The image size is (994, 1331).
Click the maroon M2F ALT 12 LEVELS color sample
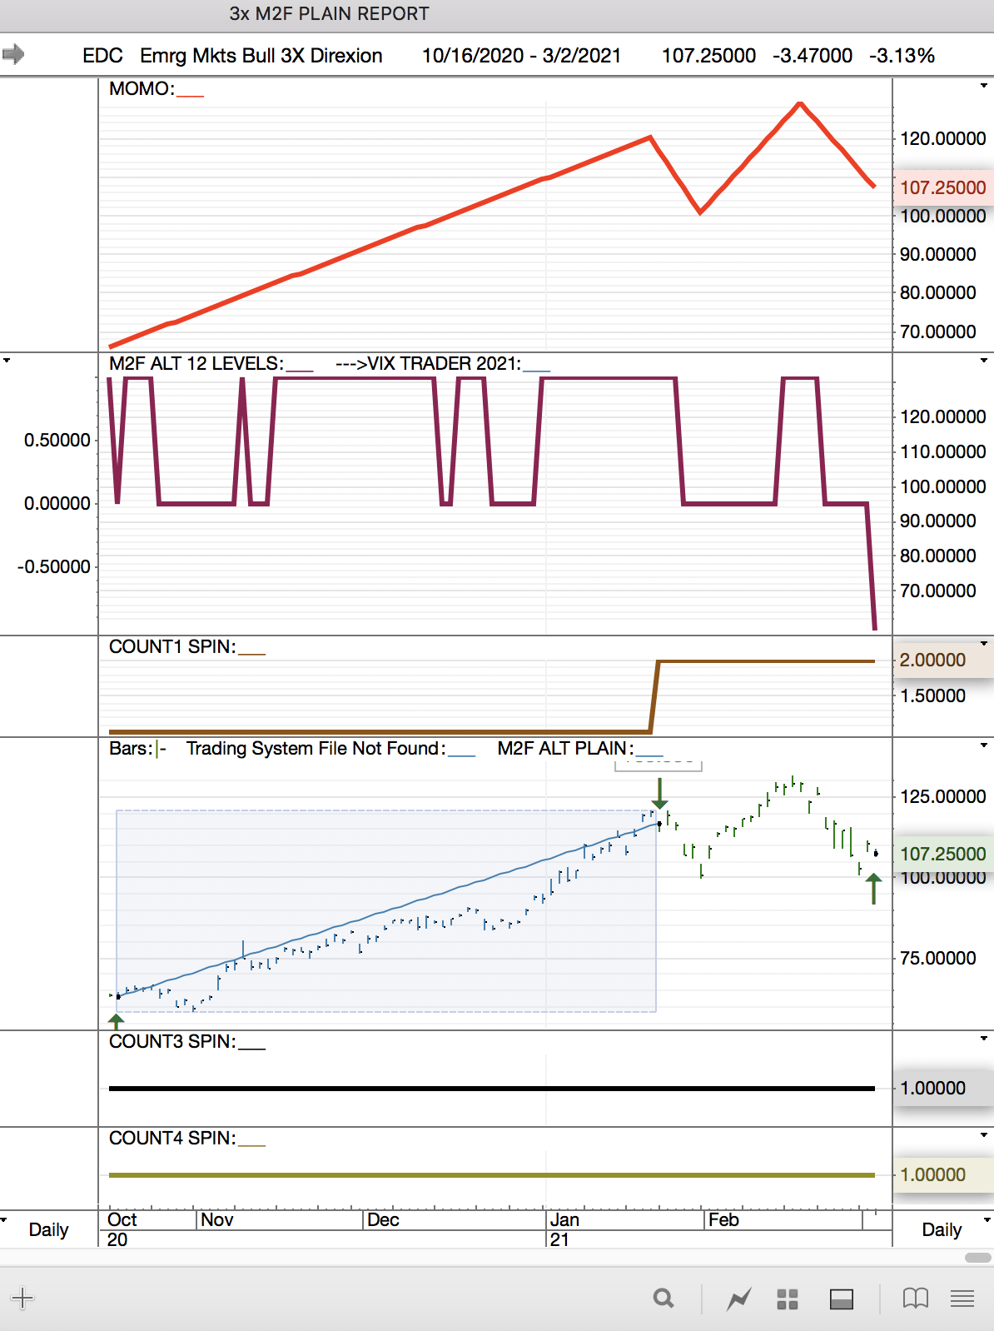300,370
